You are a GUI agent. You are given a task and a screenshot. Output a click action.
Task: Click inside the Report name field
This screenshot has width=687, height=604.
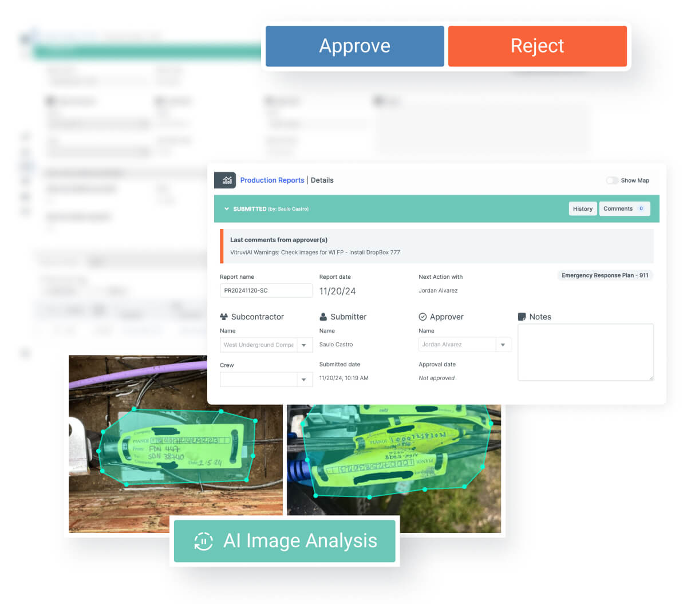tap(266, 290)
